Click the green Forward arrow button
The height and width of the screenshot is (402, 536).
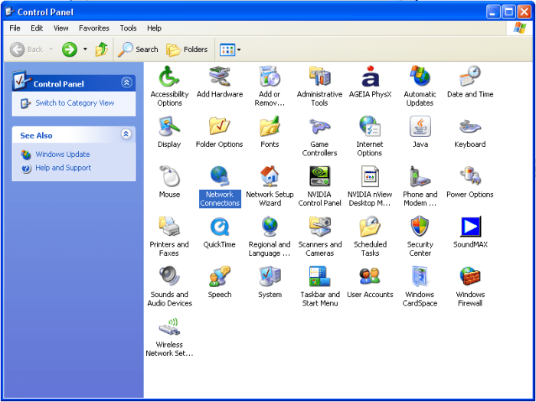(x=70, y=50)
